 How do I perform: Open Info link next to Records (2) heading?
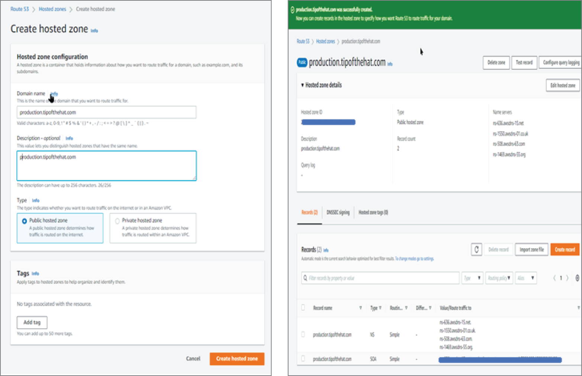click(326, 250)
